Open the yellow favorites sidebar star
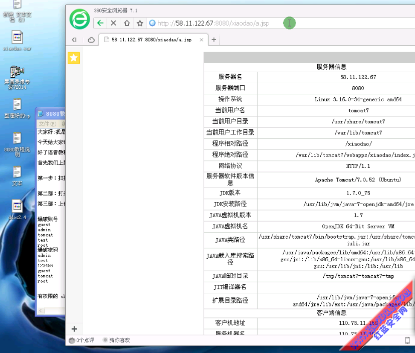Viewport: 415px width, 353px height. 74,58
